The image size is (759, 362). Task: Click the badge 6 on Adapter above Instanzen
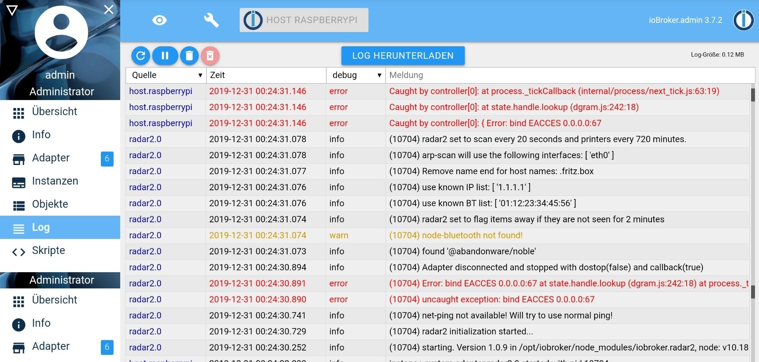(107, 159)
